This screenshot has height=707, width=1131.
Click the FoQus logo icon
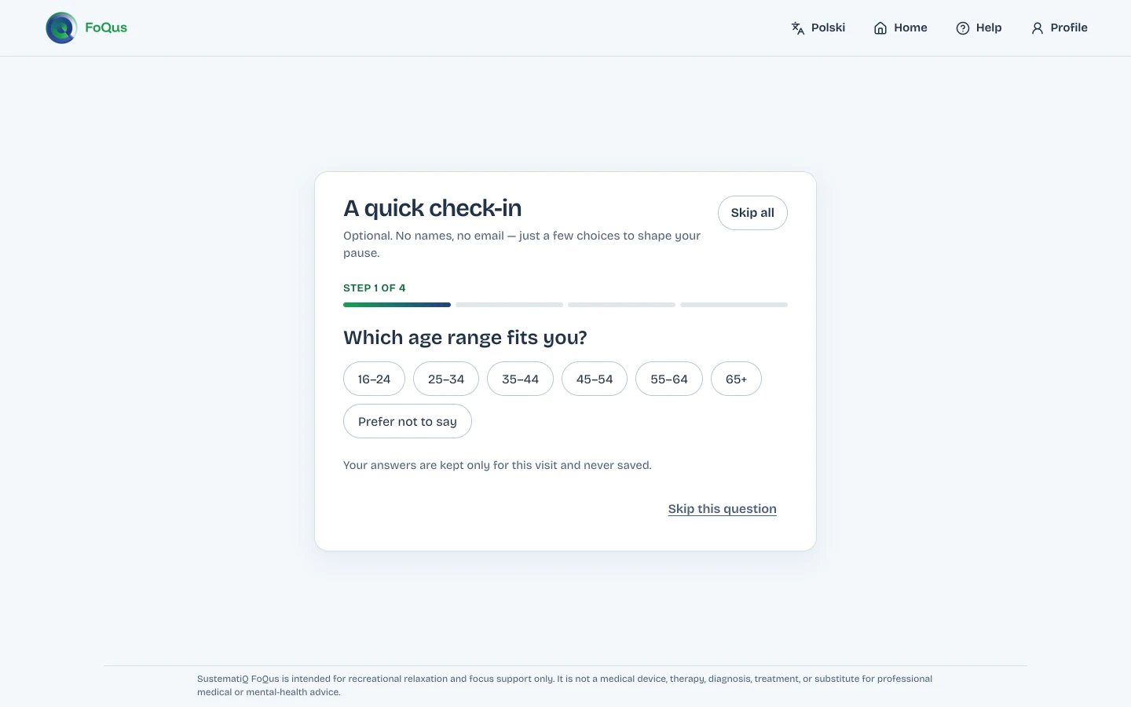click(61, 28)
